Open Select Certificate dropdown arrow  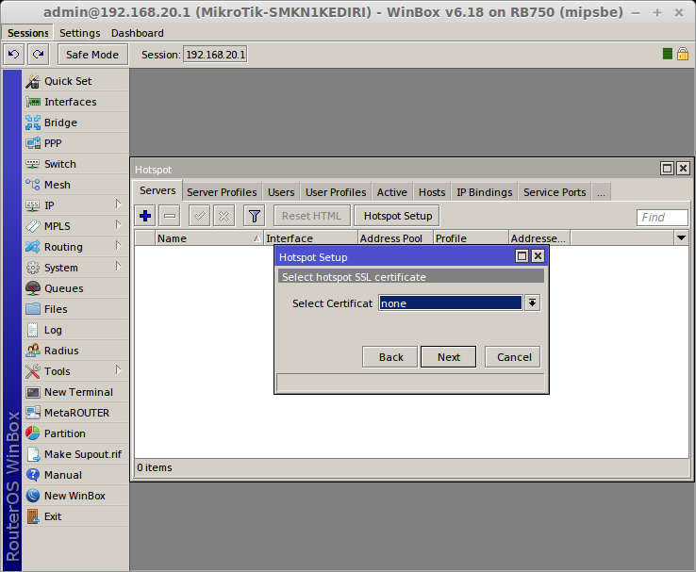pyautogui.click(x=532, y=303)
